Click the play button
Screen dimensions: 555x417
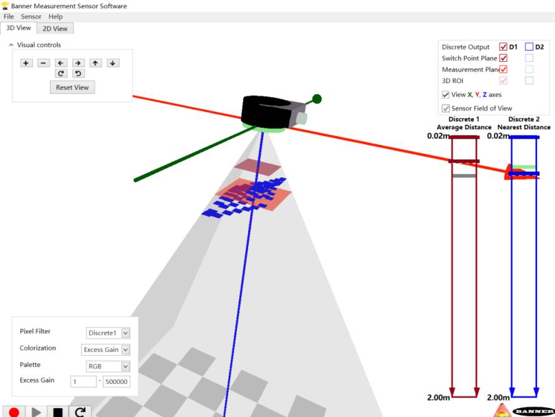pos(36,412)
